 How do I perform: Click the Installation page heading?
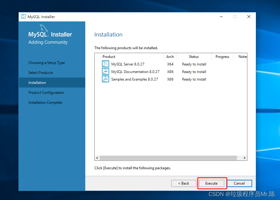coord(108,35)
